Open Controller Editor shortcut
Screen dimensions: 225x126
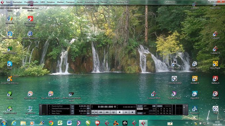[x=174, y=80]
